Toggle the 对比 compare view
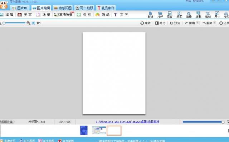Image resolution: width=229 pixels, height=142 pixels. pyautogui.click(x=160, y=23)
